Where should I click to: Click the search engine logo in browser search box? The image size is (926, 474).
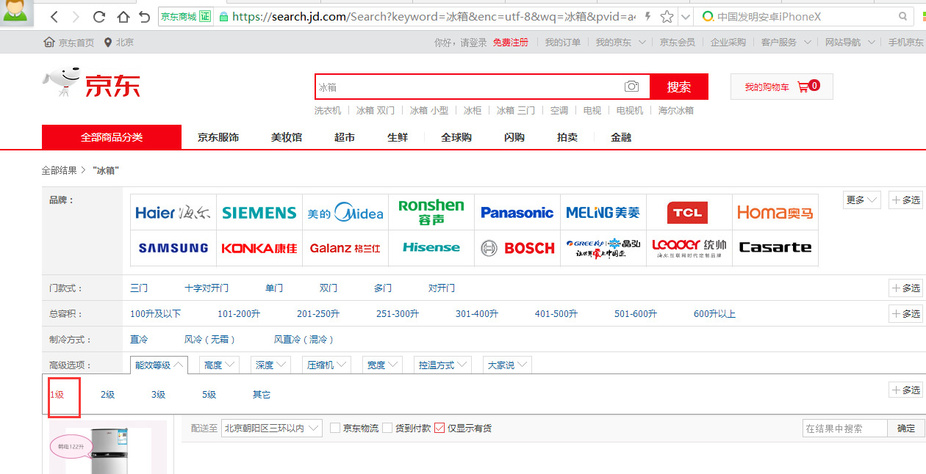708,16
